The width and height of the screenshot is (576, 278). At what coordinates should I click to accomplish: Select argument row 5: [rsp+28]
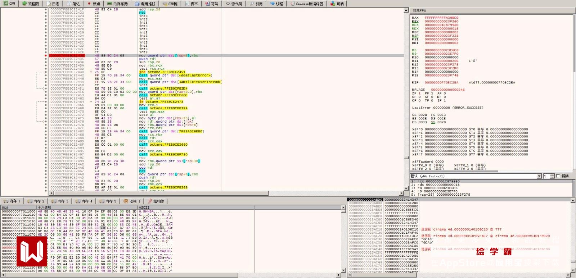pyautogui.click(x=491, y=195)
